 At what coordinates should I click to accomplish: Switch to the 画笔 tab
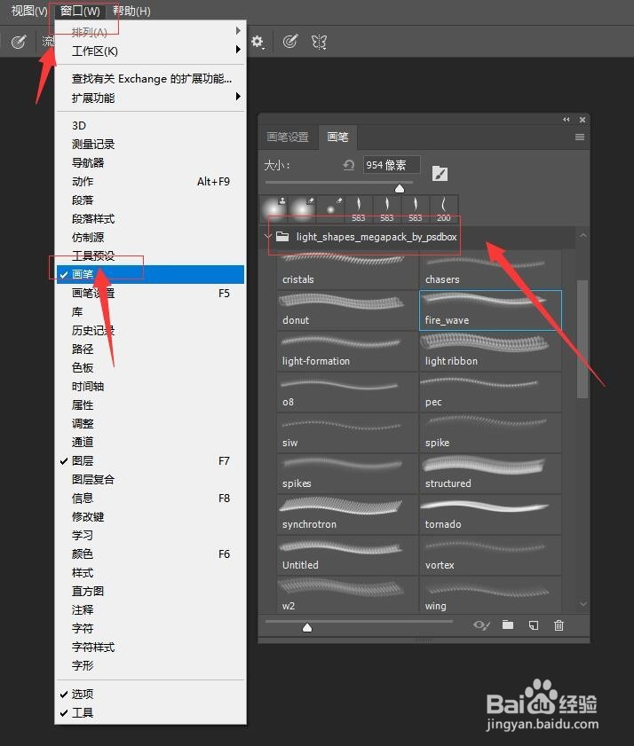coord(337,137)
